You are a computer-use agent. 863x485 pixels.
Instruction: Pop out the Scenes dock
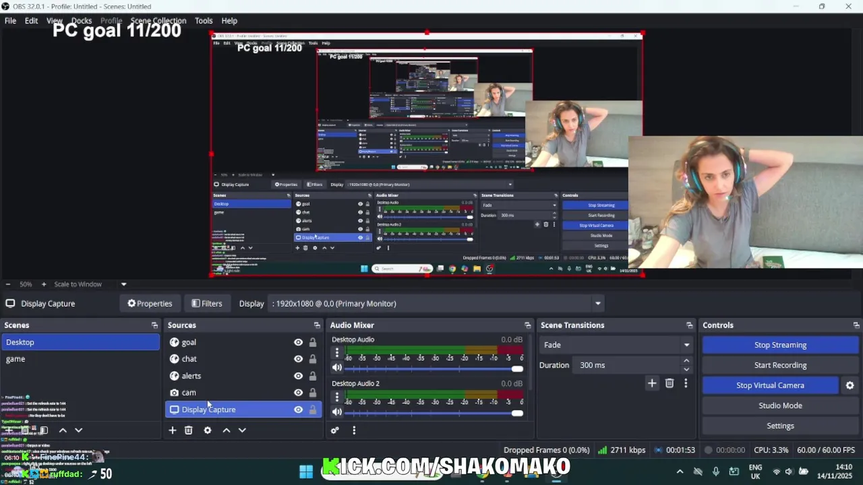(155, 325)
